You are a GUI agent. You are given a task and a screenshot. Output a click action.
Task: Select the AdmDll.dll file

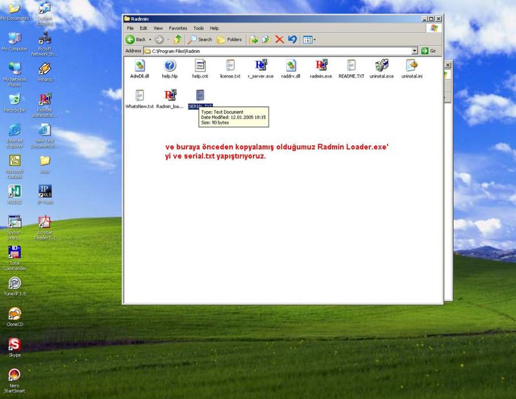139,66
